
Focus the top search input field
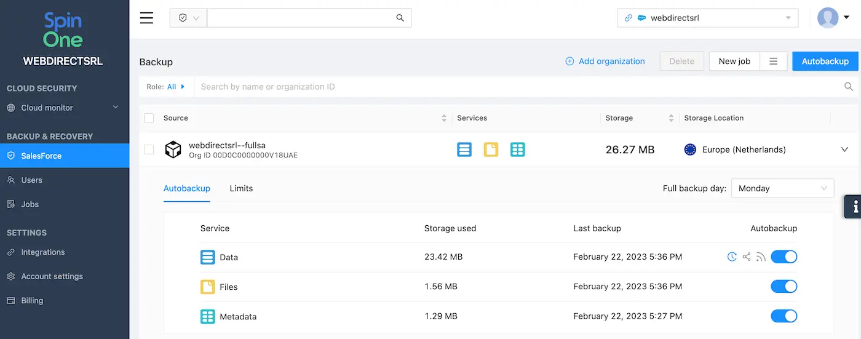[301, 18]
